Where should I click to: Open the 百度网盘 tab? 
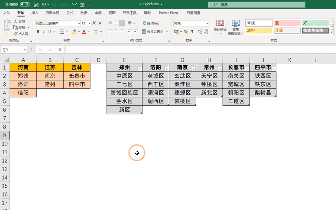[193, 13]
